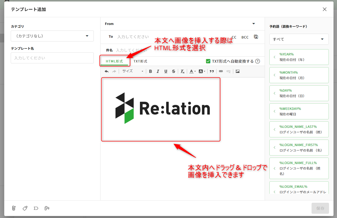This screenshot has height=218, width=337.
Task: Expand the From sender dropdown
Action: point(253,24)
